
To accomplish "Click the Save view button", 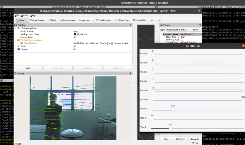I will point(166,139).
